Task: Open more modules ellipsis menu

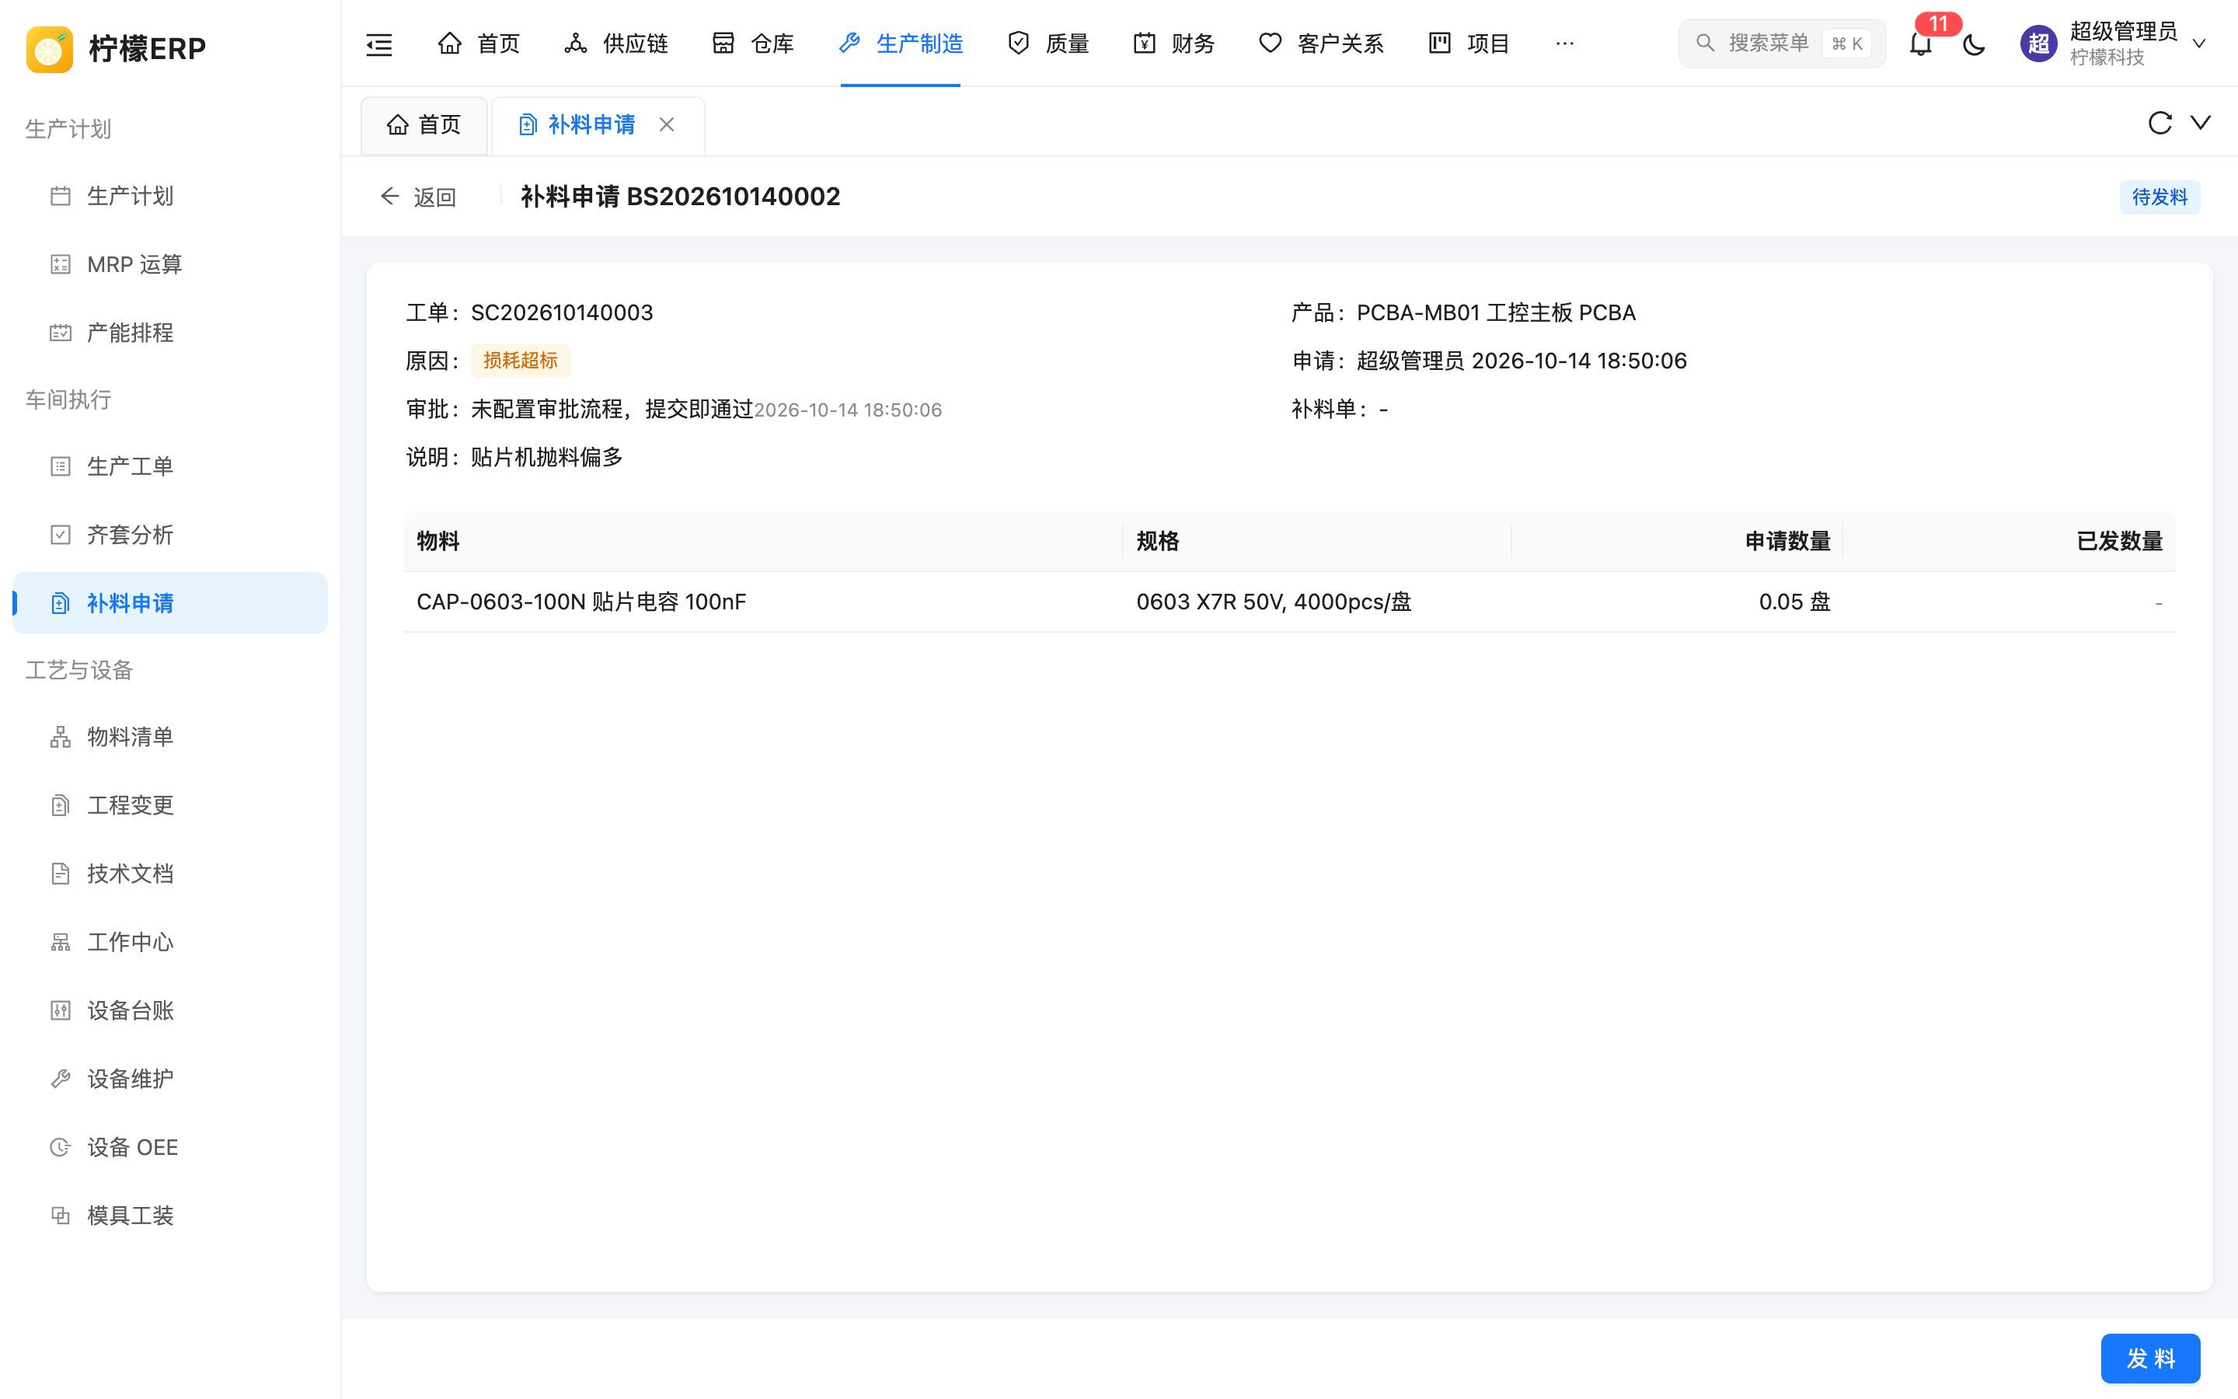Action: (1563, 44)
